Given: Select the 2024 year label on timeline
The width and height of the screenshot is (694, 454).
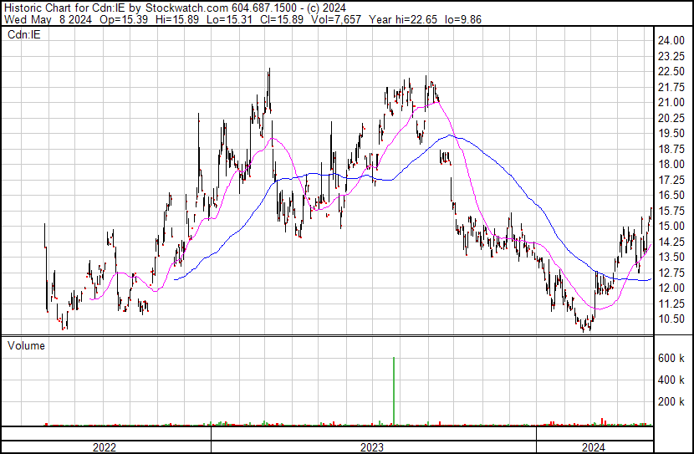Looking at the screenshot, I should point(593,447).
